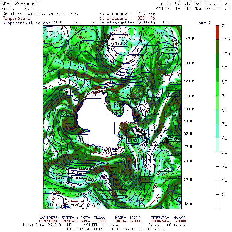
Task: Click the 'Fcst: 66 h' forecast hour text
Action: pos(18,9)
